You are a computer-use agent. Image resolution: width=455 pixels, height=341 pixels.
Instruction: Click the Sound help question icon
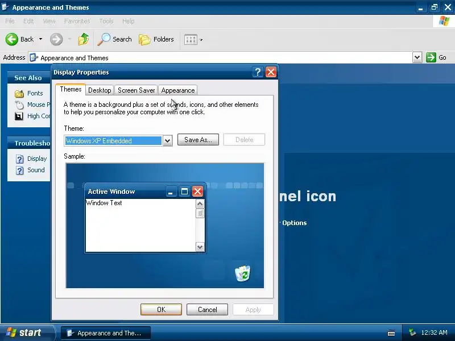pyautogui.click(x=19, y=170)
